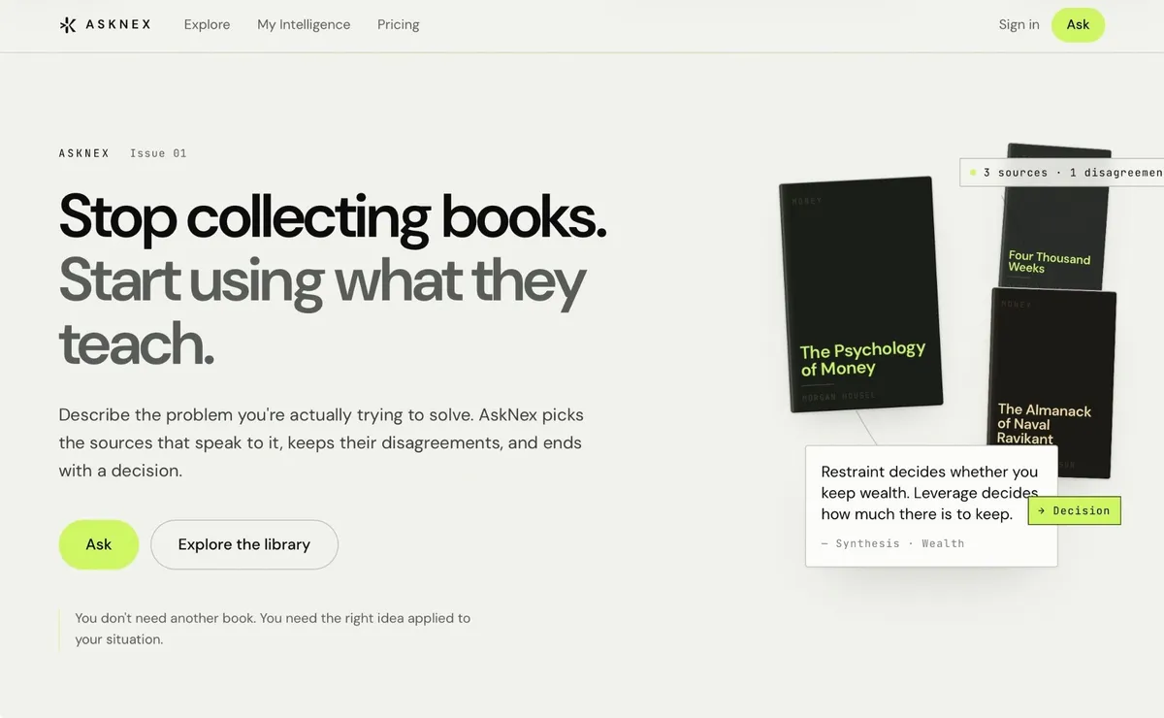This screenshot has height=718, width=1164.
Task: Click the 'Describe the problem you're actually trying to solve' paragraph
Action: pyautogui.click(x=321, y=442)
